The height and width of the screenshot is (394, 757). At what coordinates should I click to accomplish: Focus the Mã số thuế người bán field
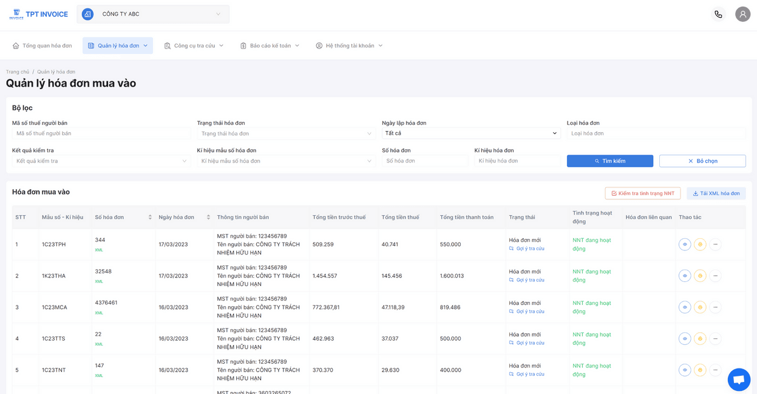pos(101,133)
